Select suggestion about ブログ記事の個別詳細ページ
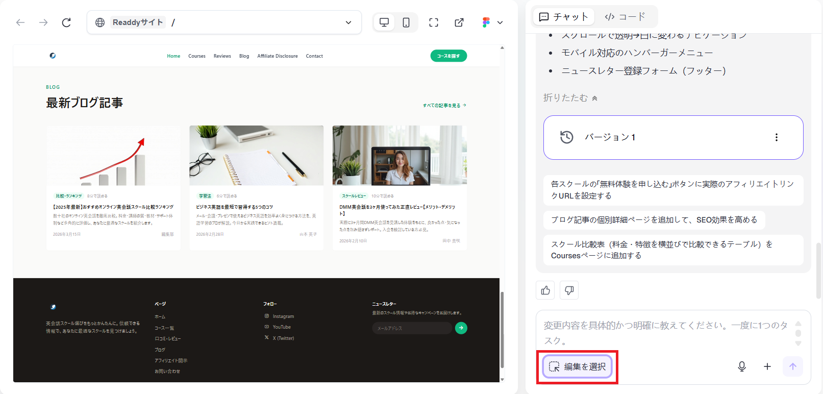 pyautogui.click(x=654, y=220)
